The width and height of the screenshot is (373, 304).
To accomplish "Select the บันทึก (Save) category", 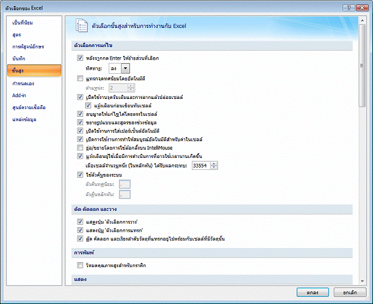I will (x=18, y=58).
